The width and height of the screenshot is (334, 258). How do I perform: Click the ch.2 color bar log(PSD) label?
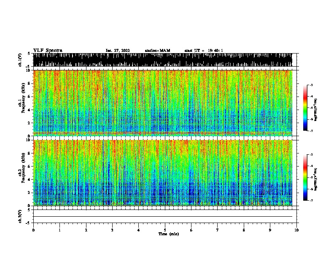316,179
